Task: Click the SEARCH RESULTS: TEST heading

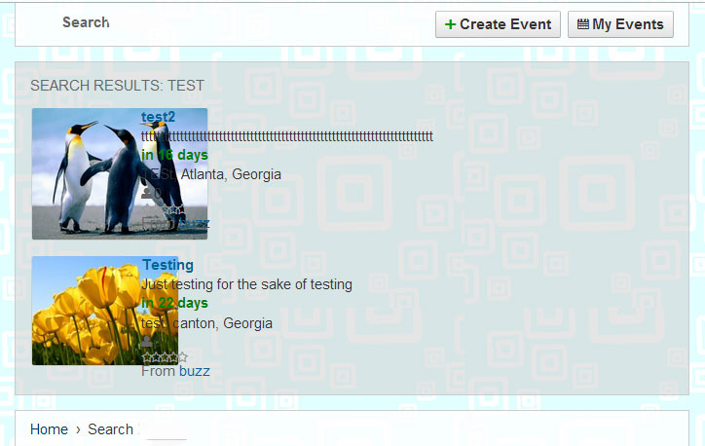Action: [118, 86]
